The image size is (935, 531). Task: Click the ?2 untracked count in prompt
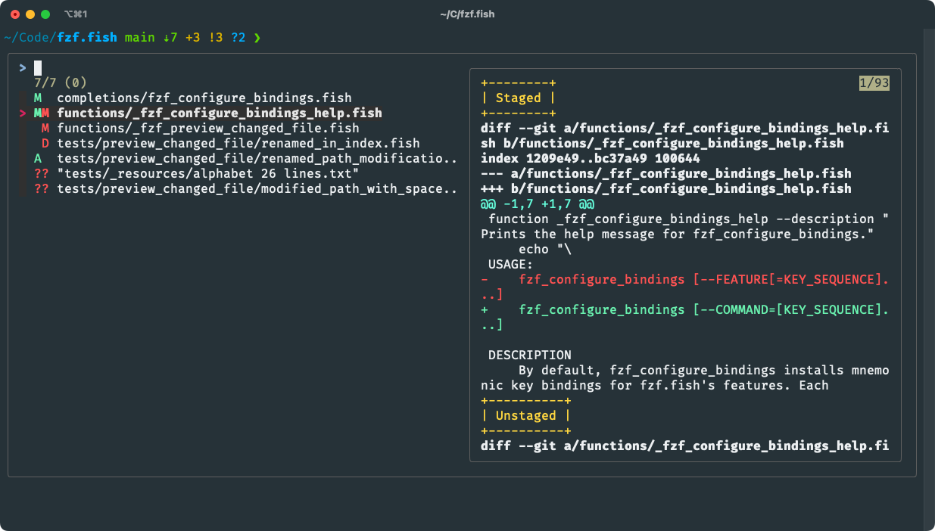click(238, 37)
